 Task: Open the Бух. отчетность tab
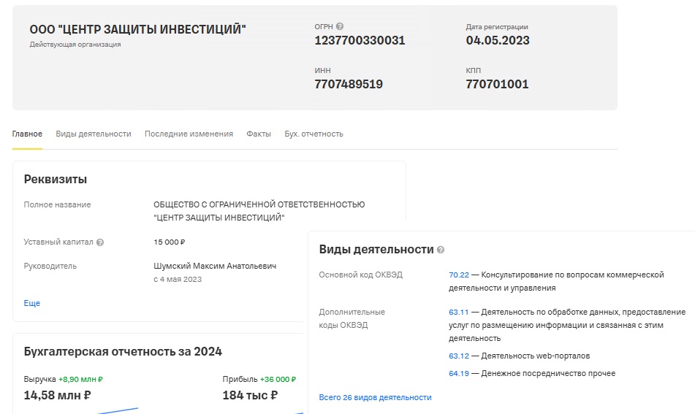(x=314, y=134)
